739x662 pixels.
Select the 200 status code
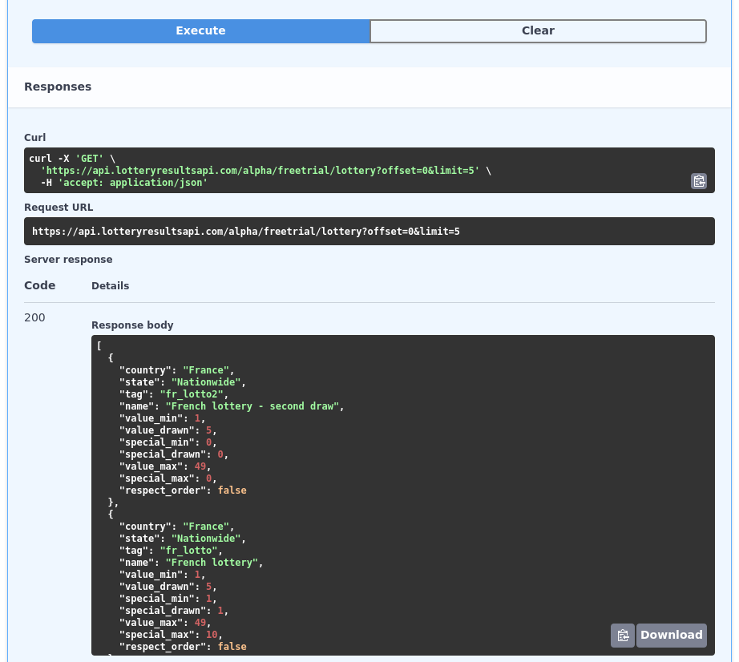coord(34,317)
